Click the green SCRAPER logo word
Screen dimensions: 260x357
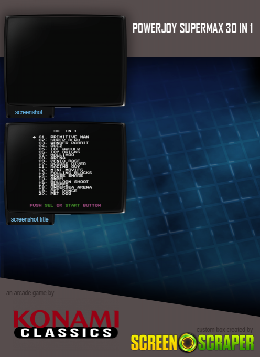pyautogui.click(x=226, y=342)
